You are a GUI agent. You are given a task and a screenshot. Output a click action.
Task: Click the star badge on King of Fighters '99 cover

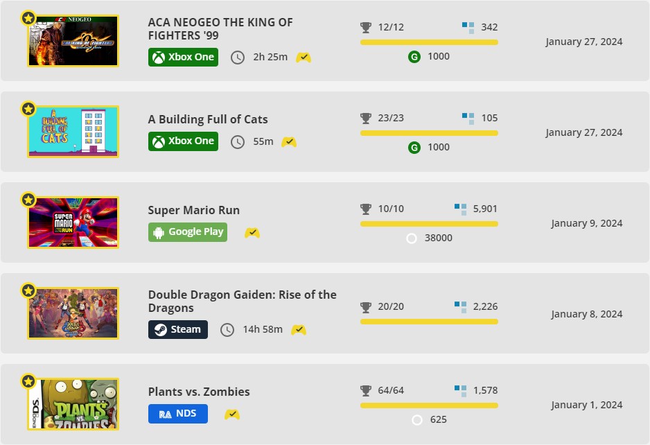click(x=28, y=18)
